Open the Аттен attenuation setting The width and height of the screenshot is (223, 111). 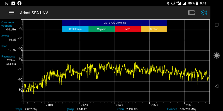coord(8,38)
